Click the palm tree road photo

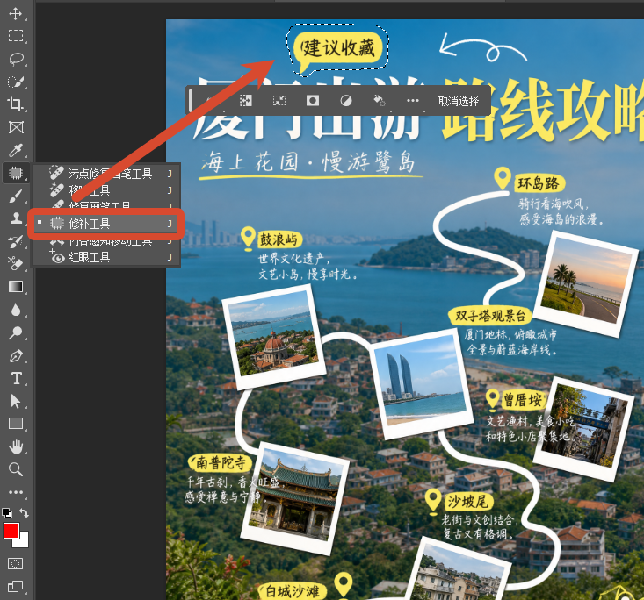tap(586, 284)
